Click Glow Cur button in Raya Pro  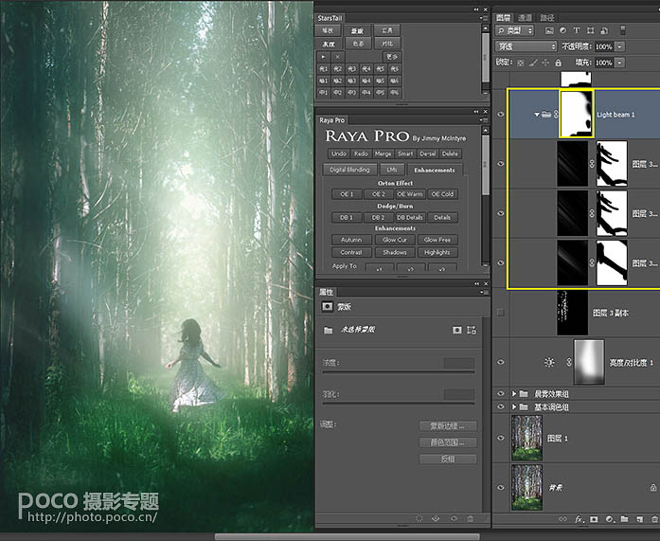[395, 240]
